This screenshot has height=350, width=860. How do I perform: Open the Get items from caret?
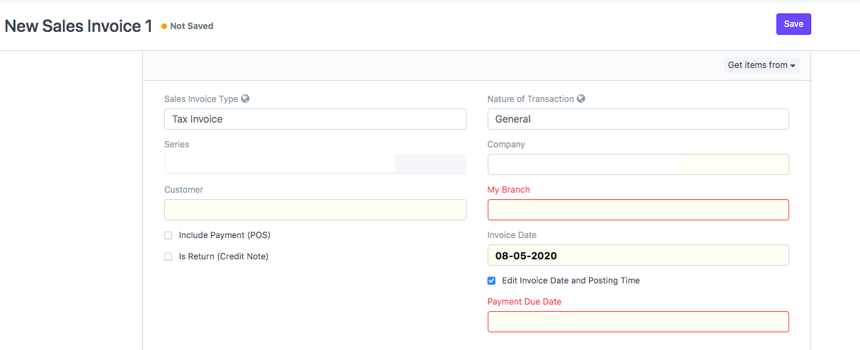(x=793, y=66)
